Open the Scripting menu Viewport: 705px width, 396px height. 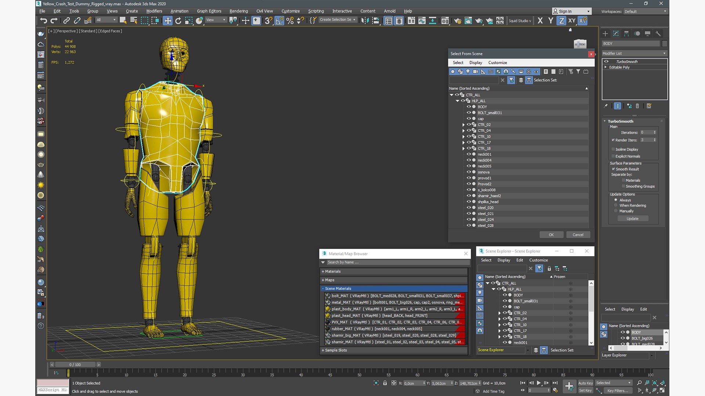point(316,11)
